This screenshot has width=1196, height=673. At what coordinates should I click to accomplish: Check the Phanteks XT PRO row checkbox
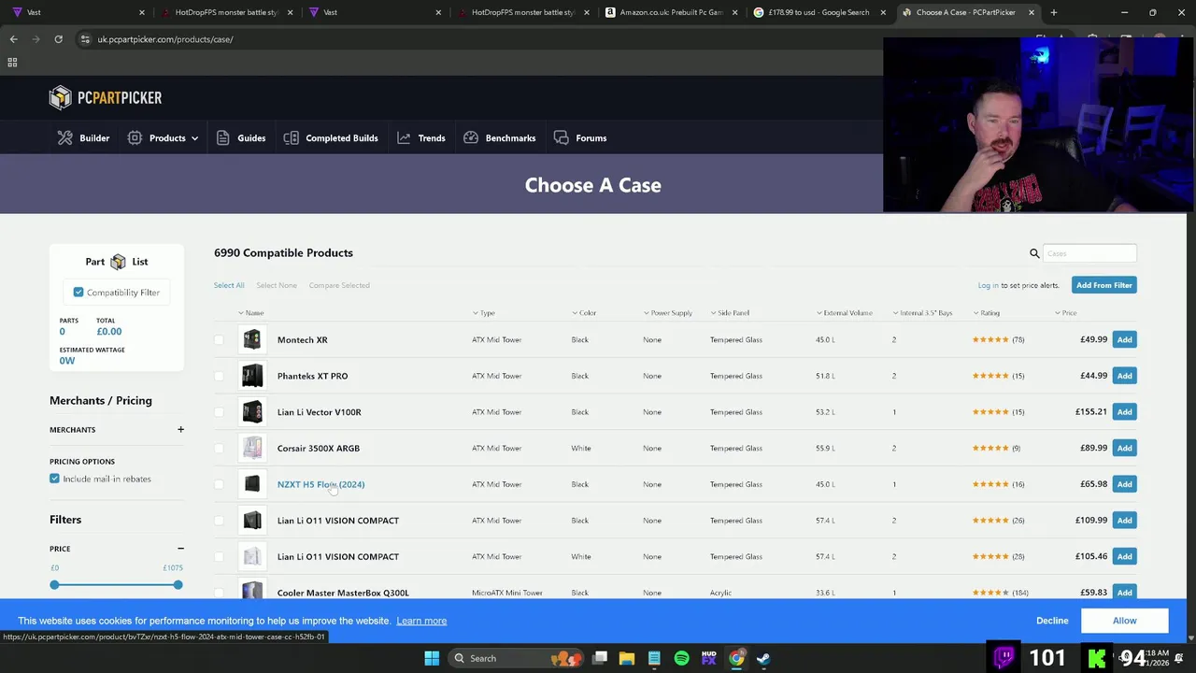point(219,376)
